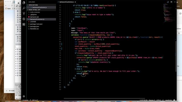Click the editor horizontal scrollbar

[x=104, y=98]
